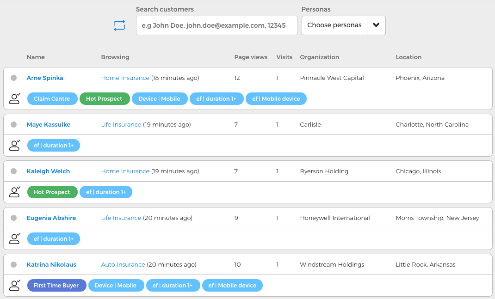Screen dimensions: 495x299
Task: Sort by Page views column header
Action: 251,57
